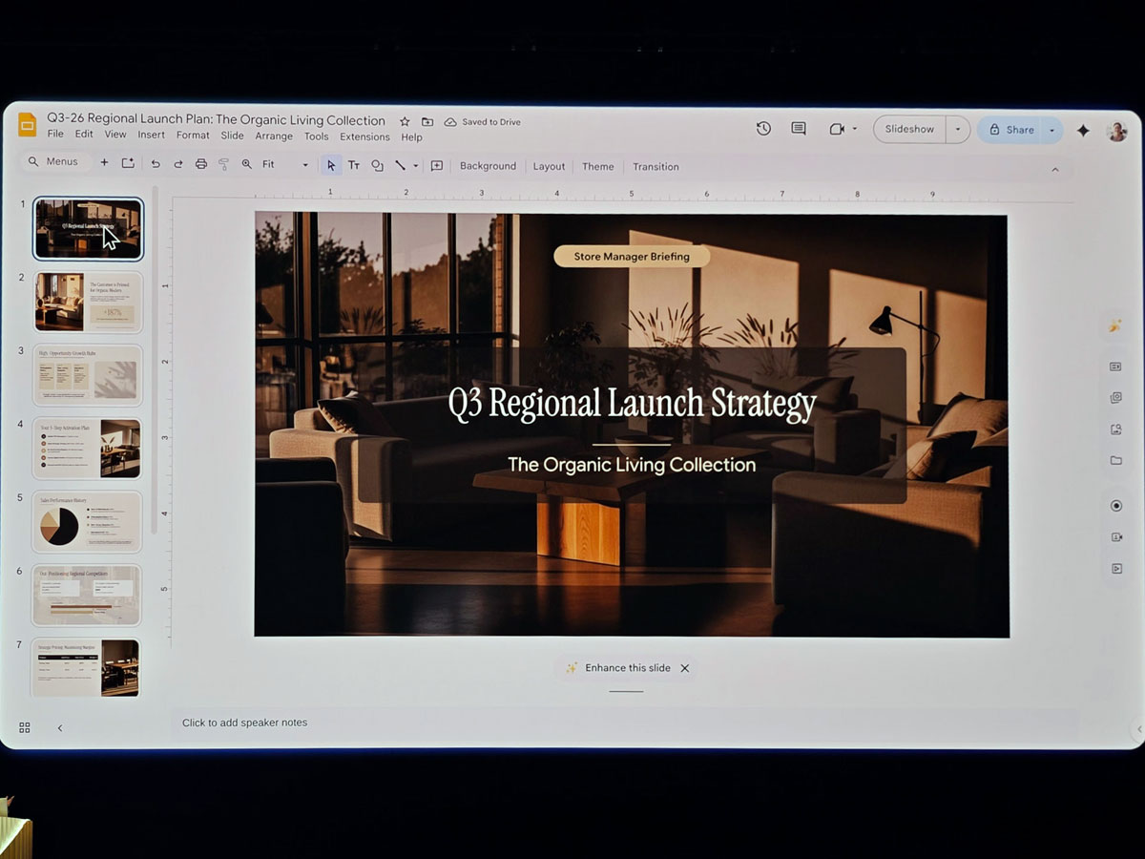Open the Format menu
Screen dimensions: 1145x859
193,135
